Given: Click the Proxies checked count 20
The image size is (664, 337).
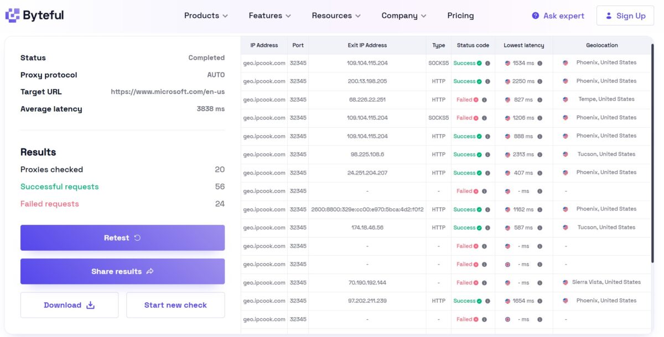Looking at the screenshot, I should pos(220,170).
